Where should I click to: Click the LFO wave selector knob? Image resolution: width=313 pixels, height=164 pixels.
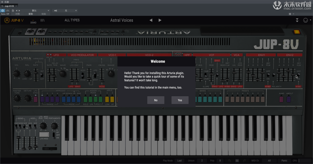tap(63, 74)
